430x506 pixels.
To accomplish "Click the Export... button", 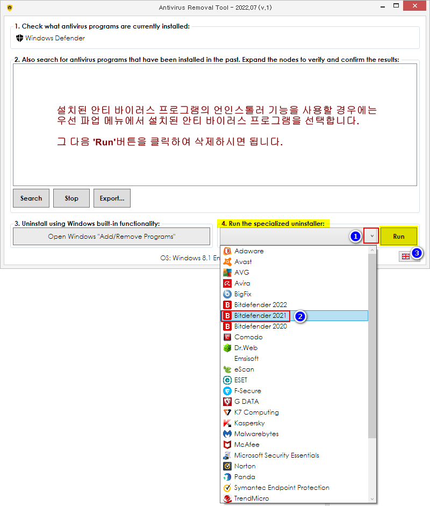I will pos(112,198).
